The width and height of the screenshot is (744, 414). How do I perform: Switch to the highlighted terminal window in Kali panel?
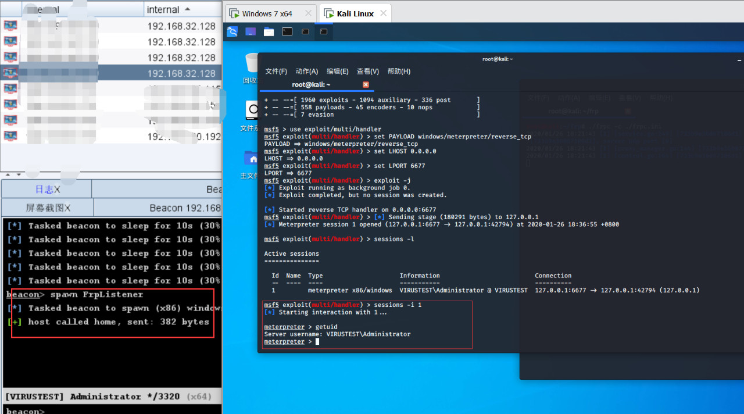[x=324, y=31]
